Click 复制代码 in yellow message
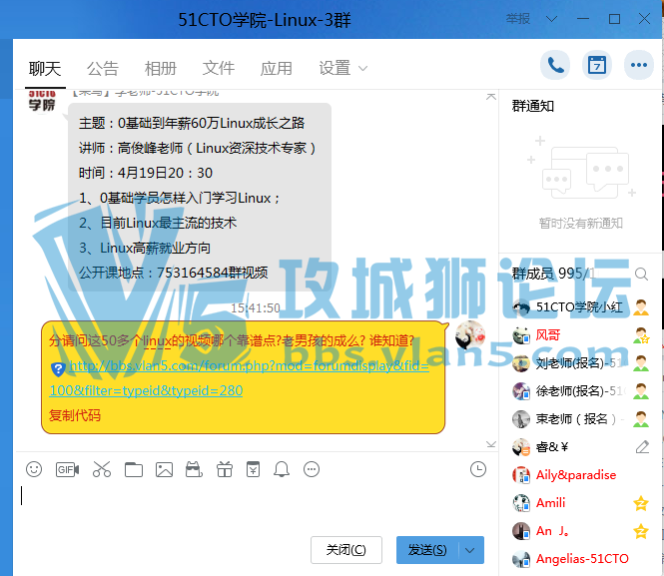This screenshot has height=576, width=664. (75, 415)
